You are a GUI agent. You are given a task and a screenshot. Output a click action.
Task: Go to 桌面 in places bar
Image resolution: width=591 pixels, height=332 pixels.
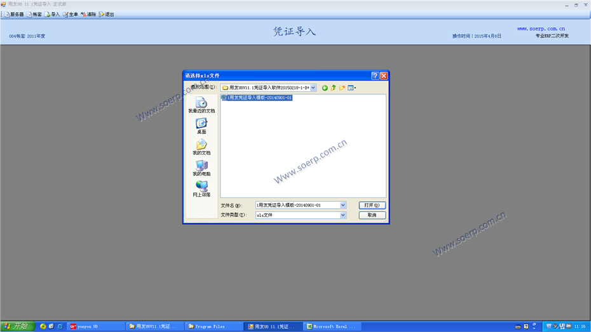201,126
